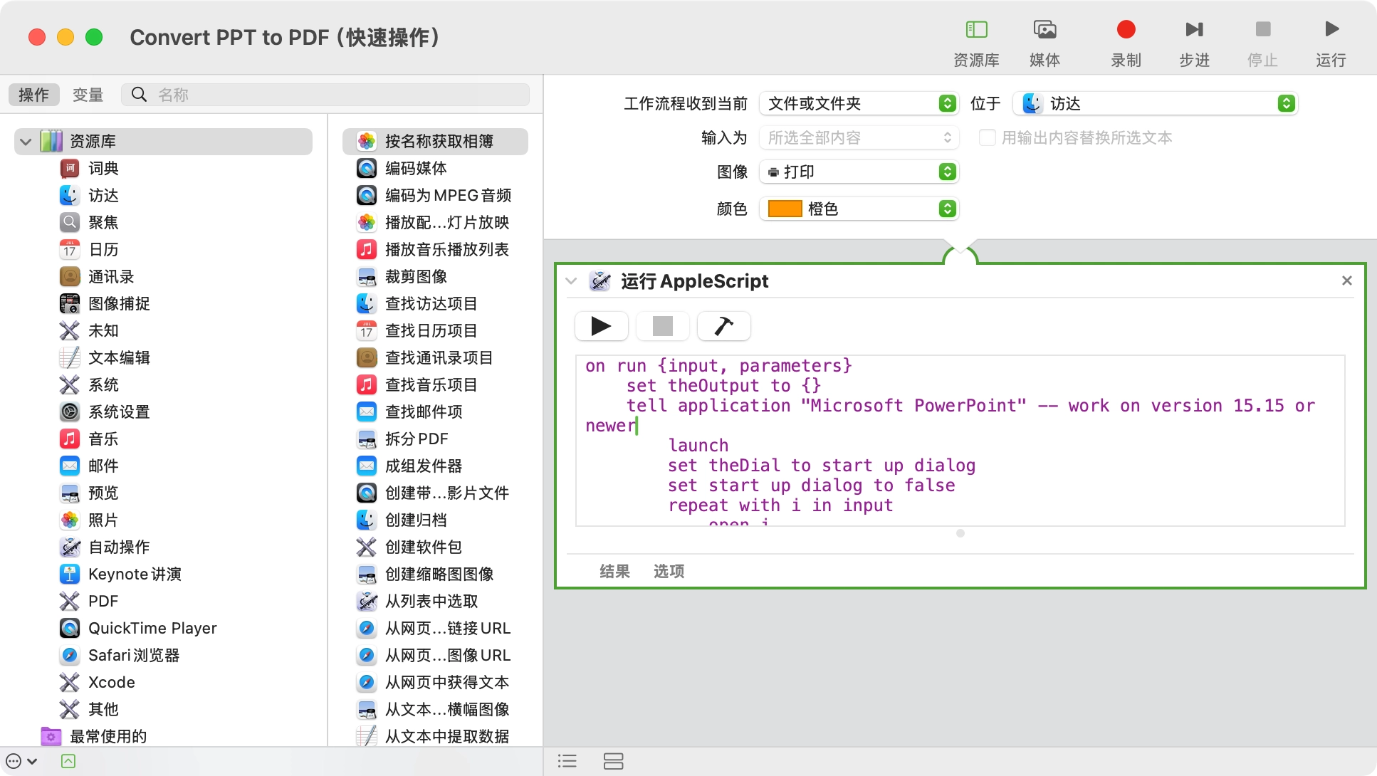Switch to the 变量 tab
Screen dimensions: 1377x776
click(x=88, y=95)
